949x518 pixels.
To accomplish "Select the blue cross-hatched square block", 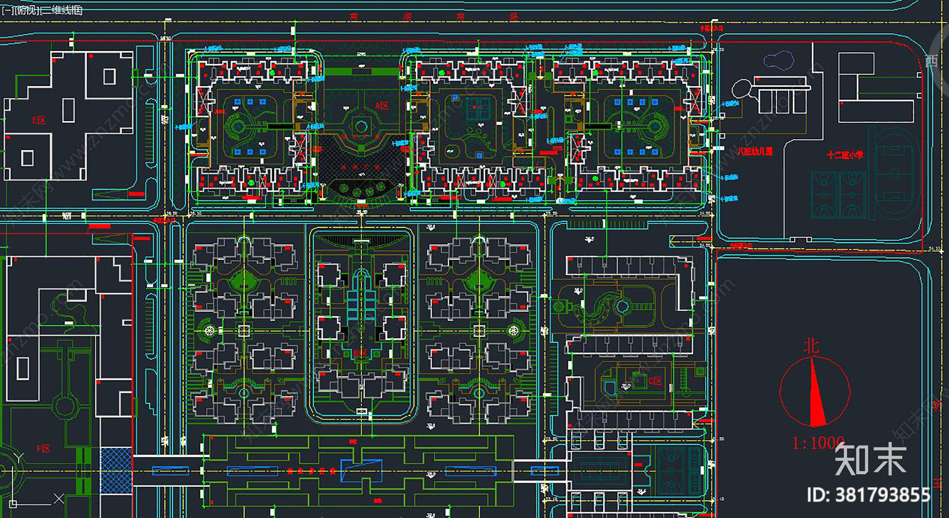I will (x=116, y=470).
